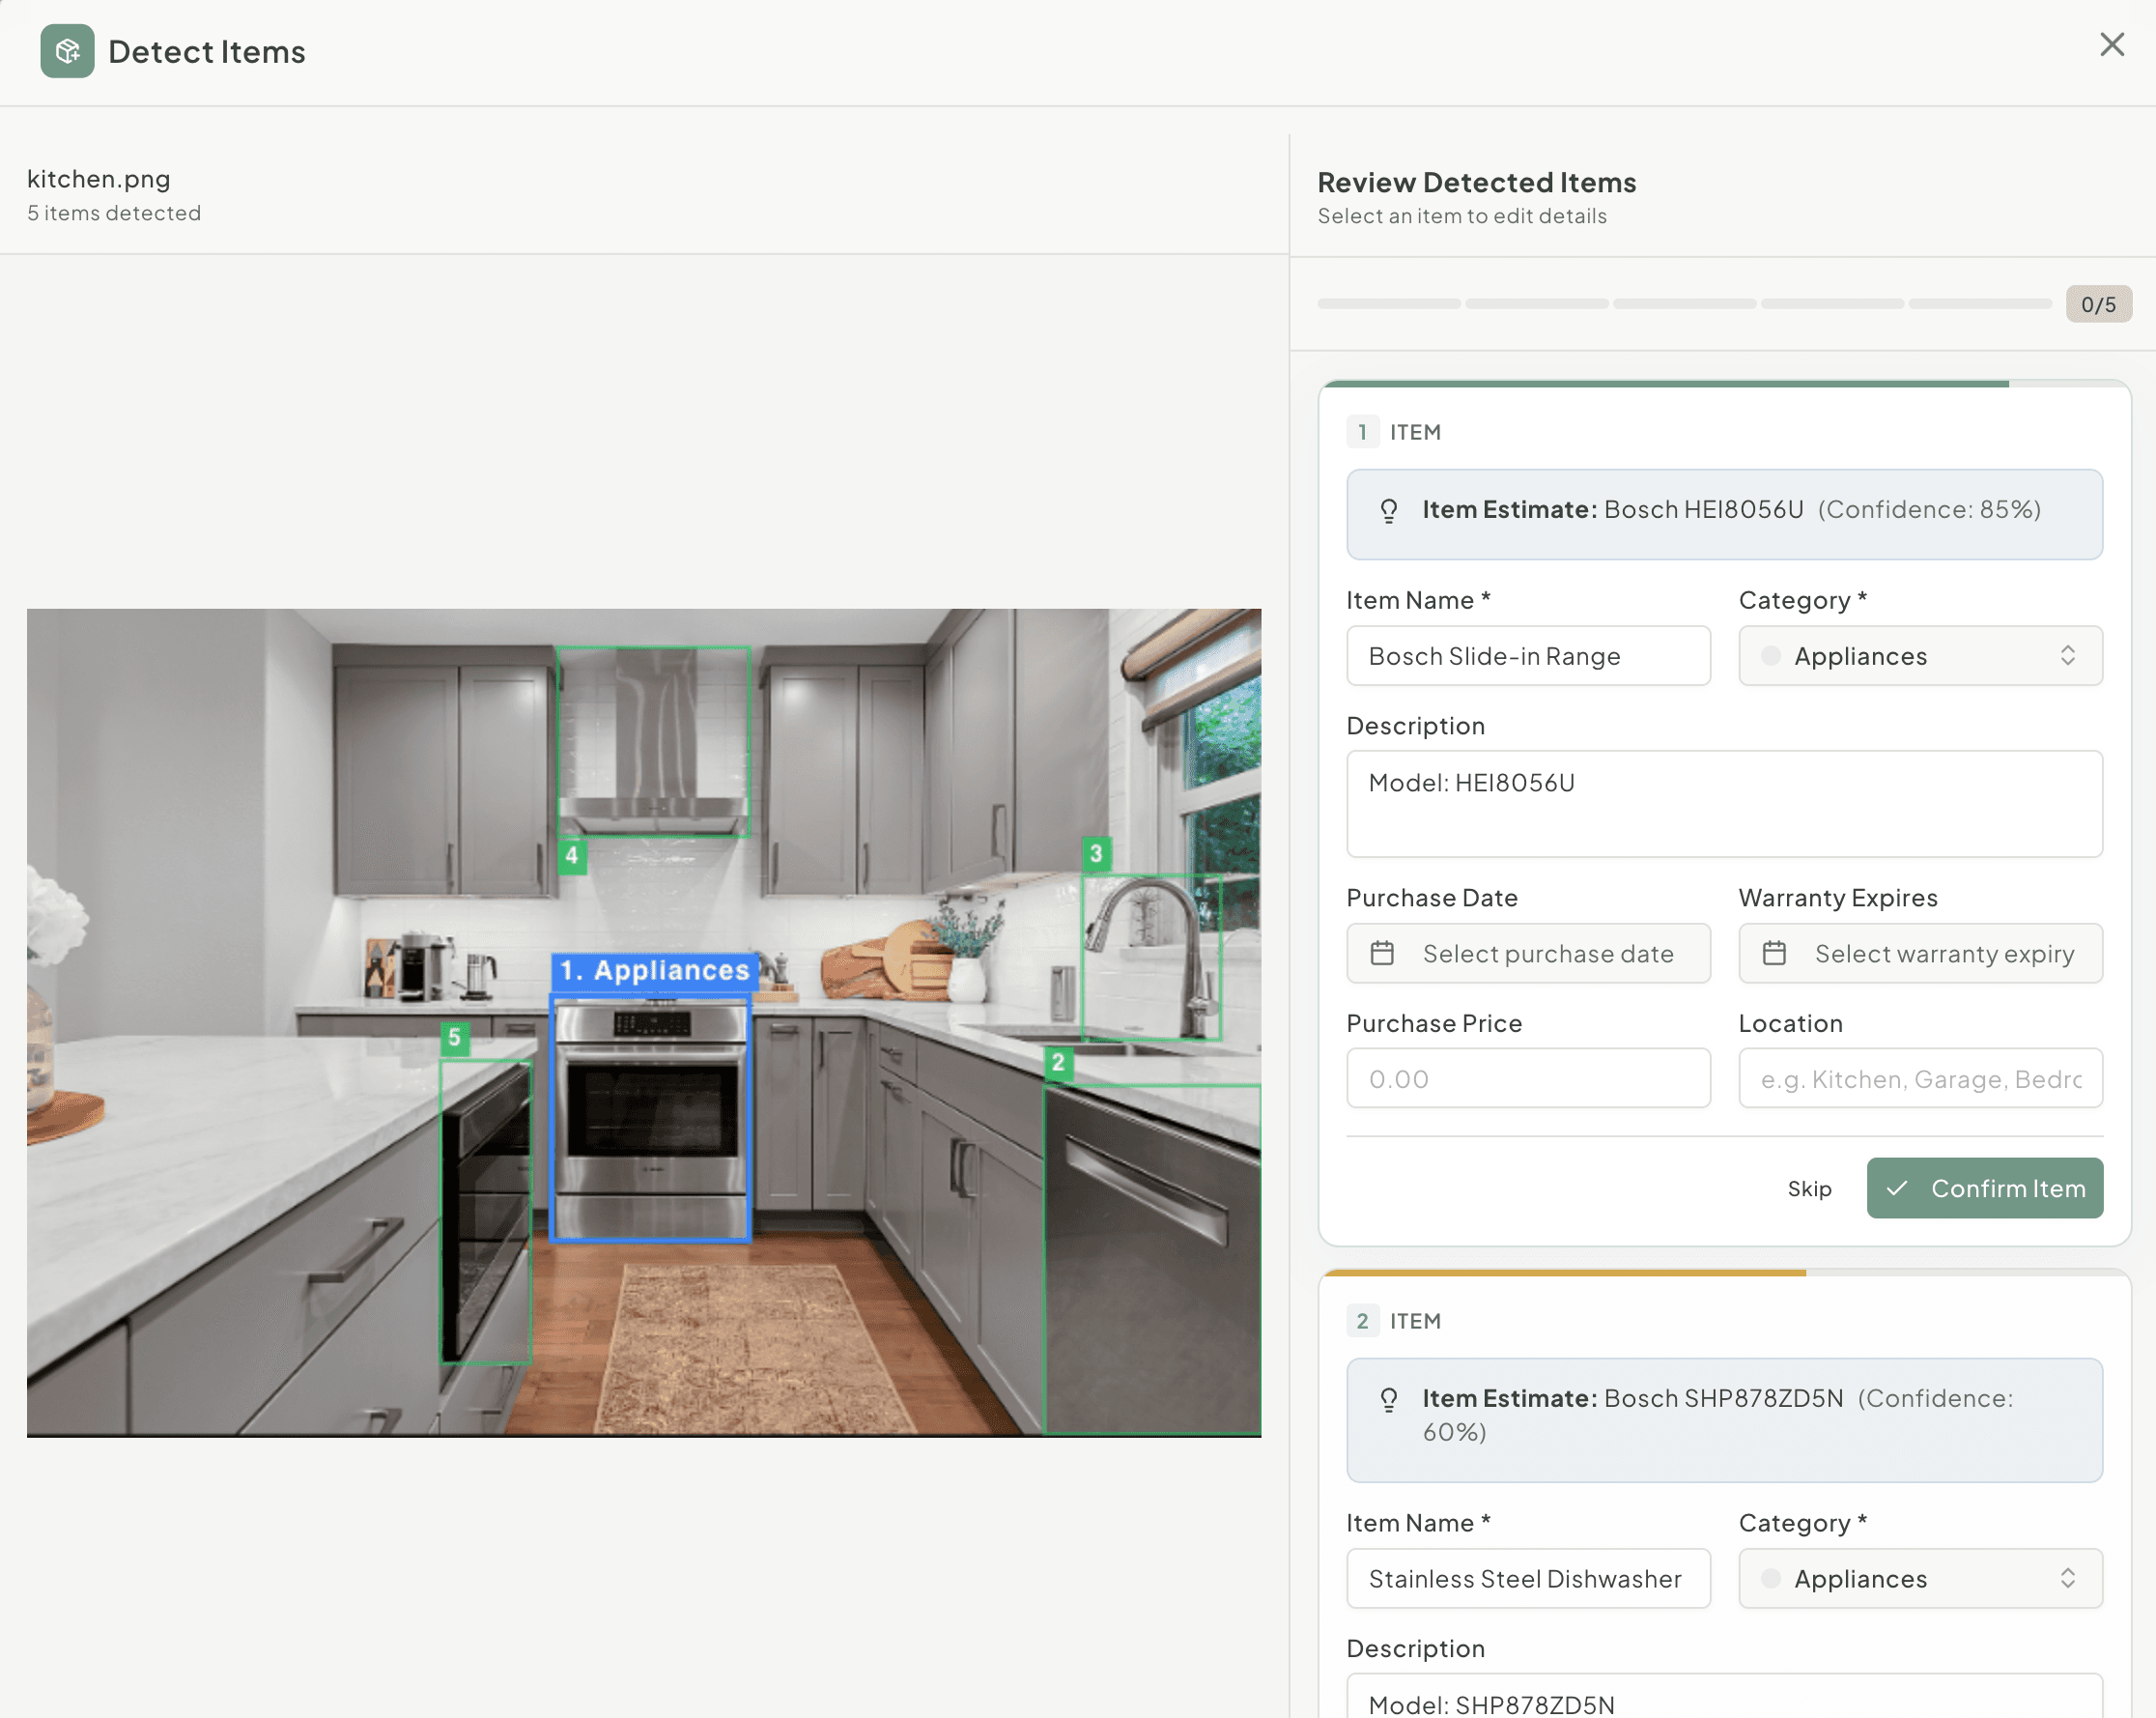This screenshot has height=1718, width=2156.
Task: Click calendar icon in Purchase Date field
Action: (x=1382, y=954)
